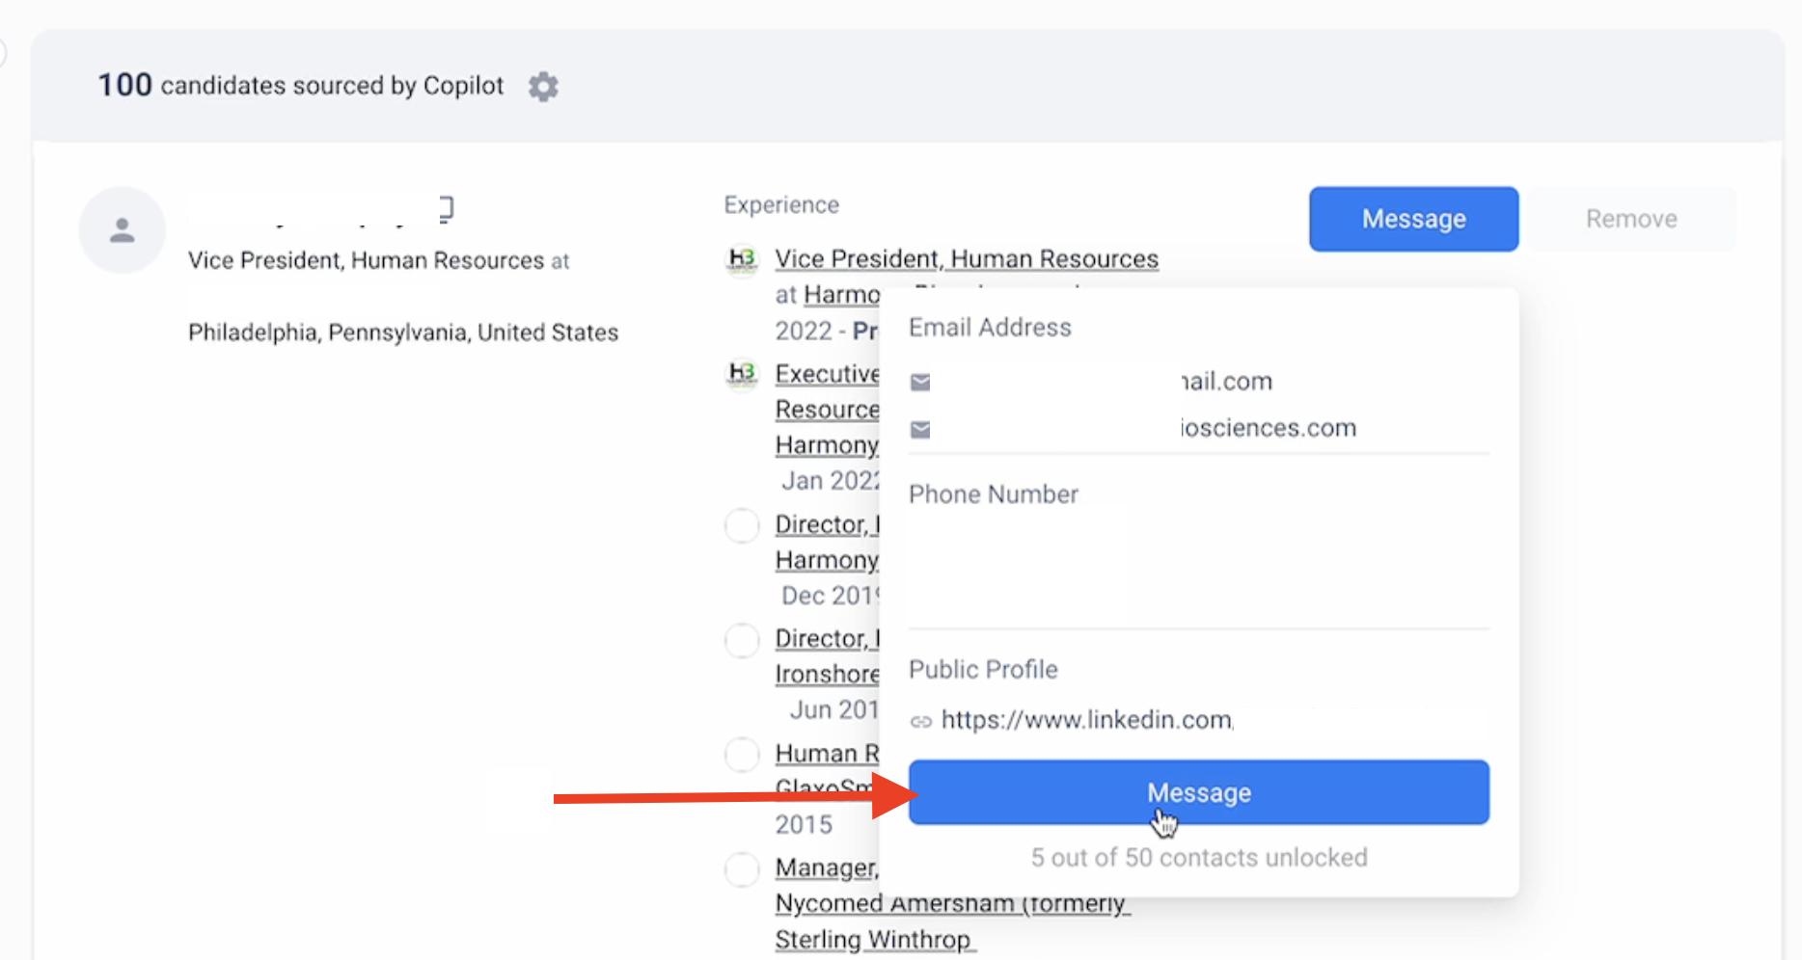This screenshot has width=1802, height=960.
Task: Click top Message button beside Remove
Action: [x=1413, y=219]
